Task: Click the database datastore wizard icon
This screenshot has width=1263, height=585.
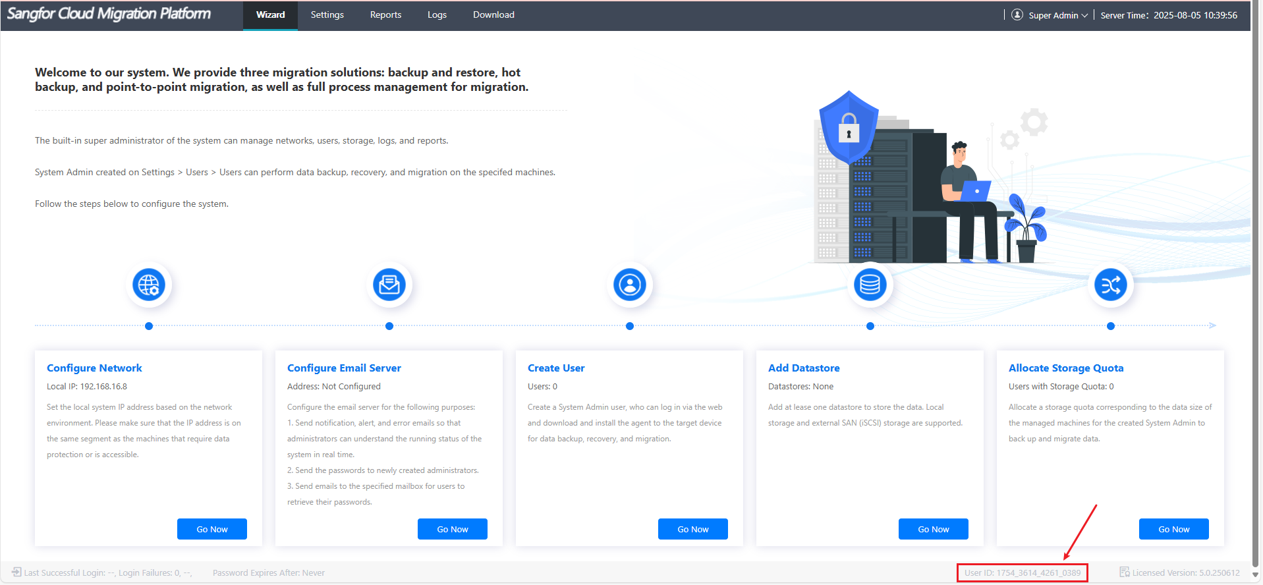Action: [x=870, y=285]
